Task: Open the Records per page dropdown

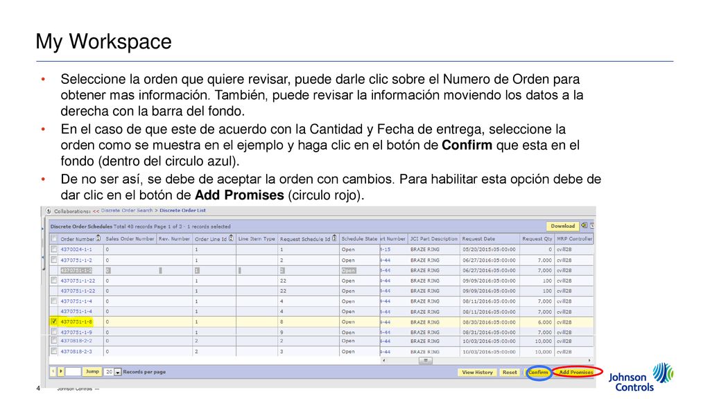Action: point(118,372)
